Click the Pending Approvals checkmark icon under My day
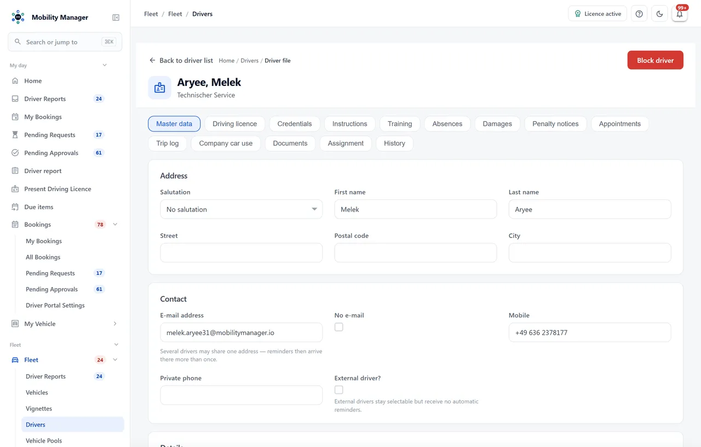Image resolution: width=701 pixels, height=447 pixels. coord(15,153)
